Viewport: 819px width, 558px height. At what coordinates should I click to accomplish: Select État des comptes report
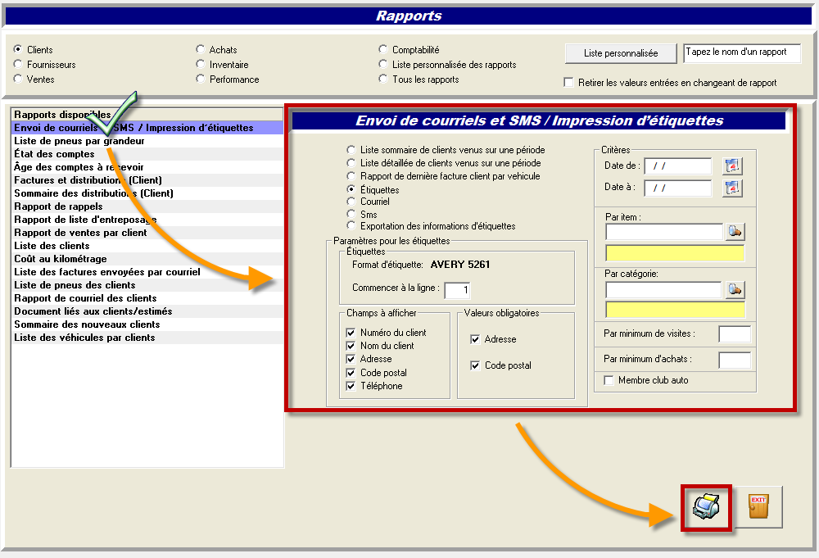click(147, 154)
